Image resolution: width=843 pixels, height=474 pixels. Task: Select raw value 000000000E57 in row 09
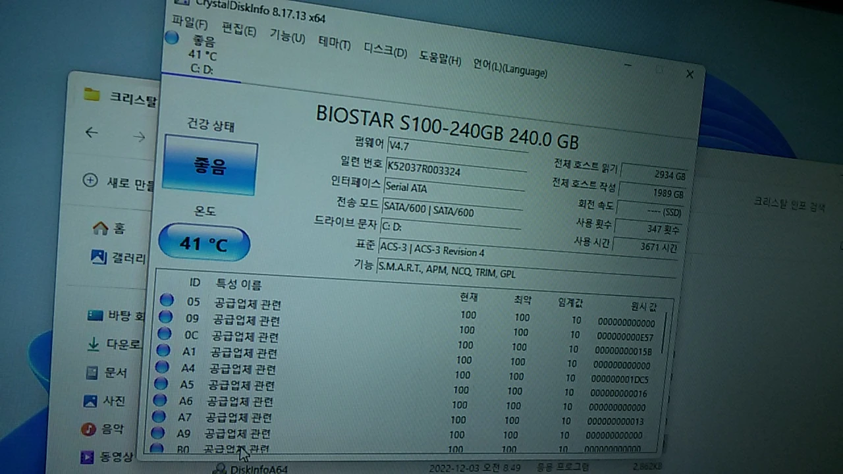point(625,336)
